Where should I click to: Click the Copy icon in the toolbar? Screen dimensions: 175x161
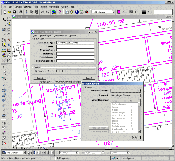coord(32,12)
